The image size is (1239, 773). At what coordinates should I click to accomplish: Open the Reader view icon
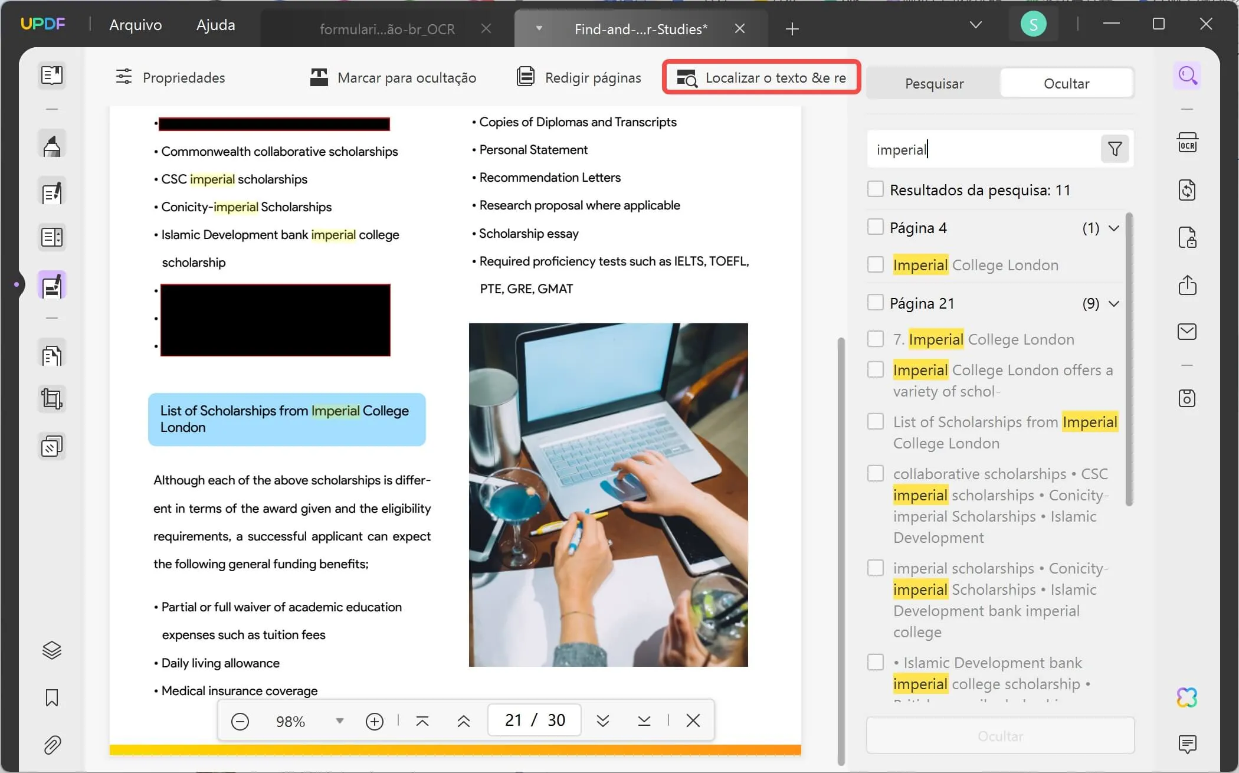(x=52, y=75)
